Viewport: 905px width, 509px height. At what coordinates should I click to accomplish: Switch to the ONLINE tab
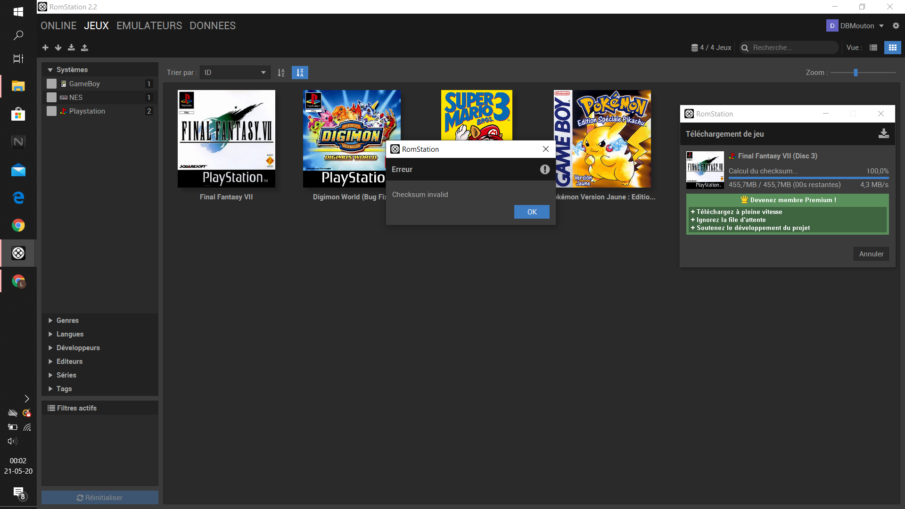[58, 26]
